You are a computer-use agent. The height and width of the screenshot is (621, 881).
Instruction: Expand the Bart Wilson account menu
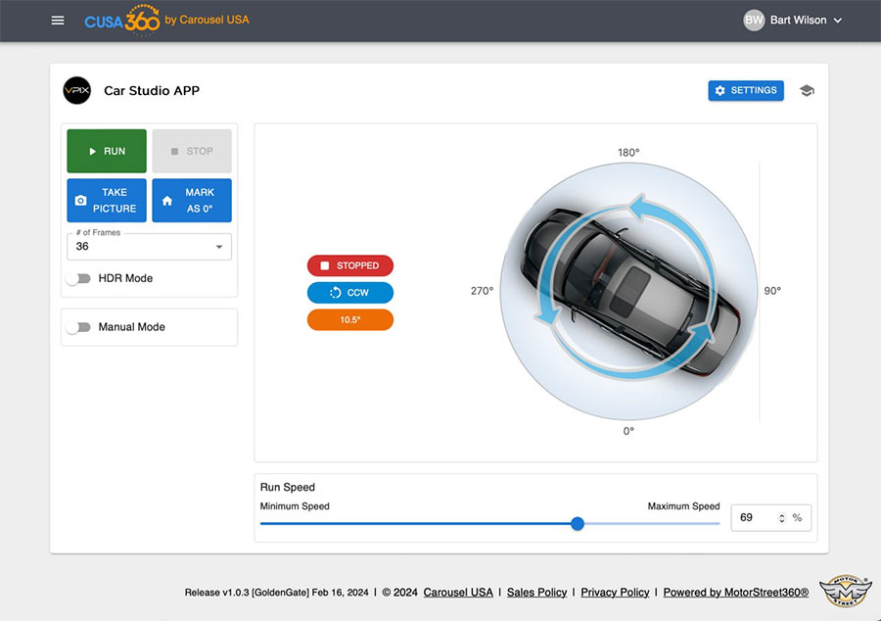(837, 21)
